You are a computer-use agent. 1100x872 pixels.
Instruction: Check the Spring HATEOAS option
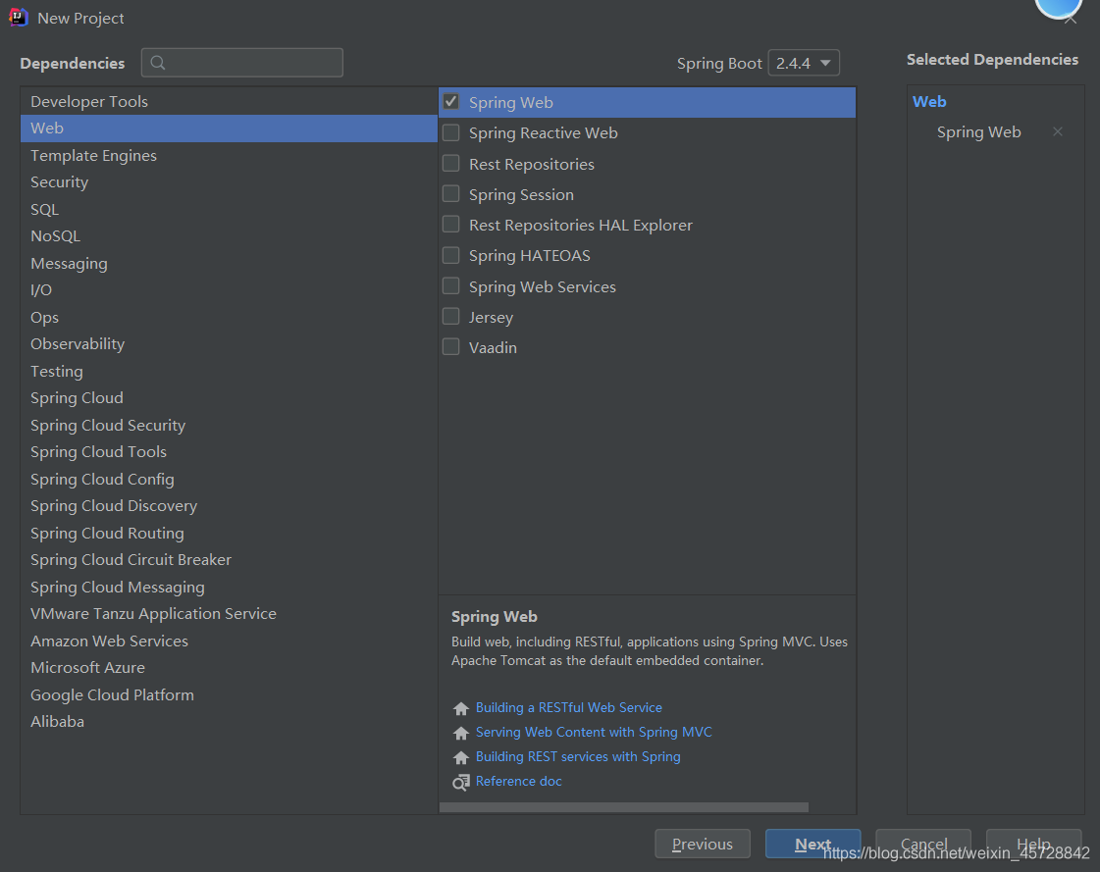(451, 255)
